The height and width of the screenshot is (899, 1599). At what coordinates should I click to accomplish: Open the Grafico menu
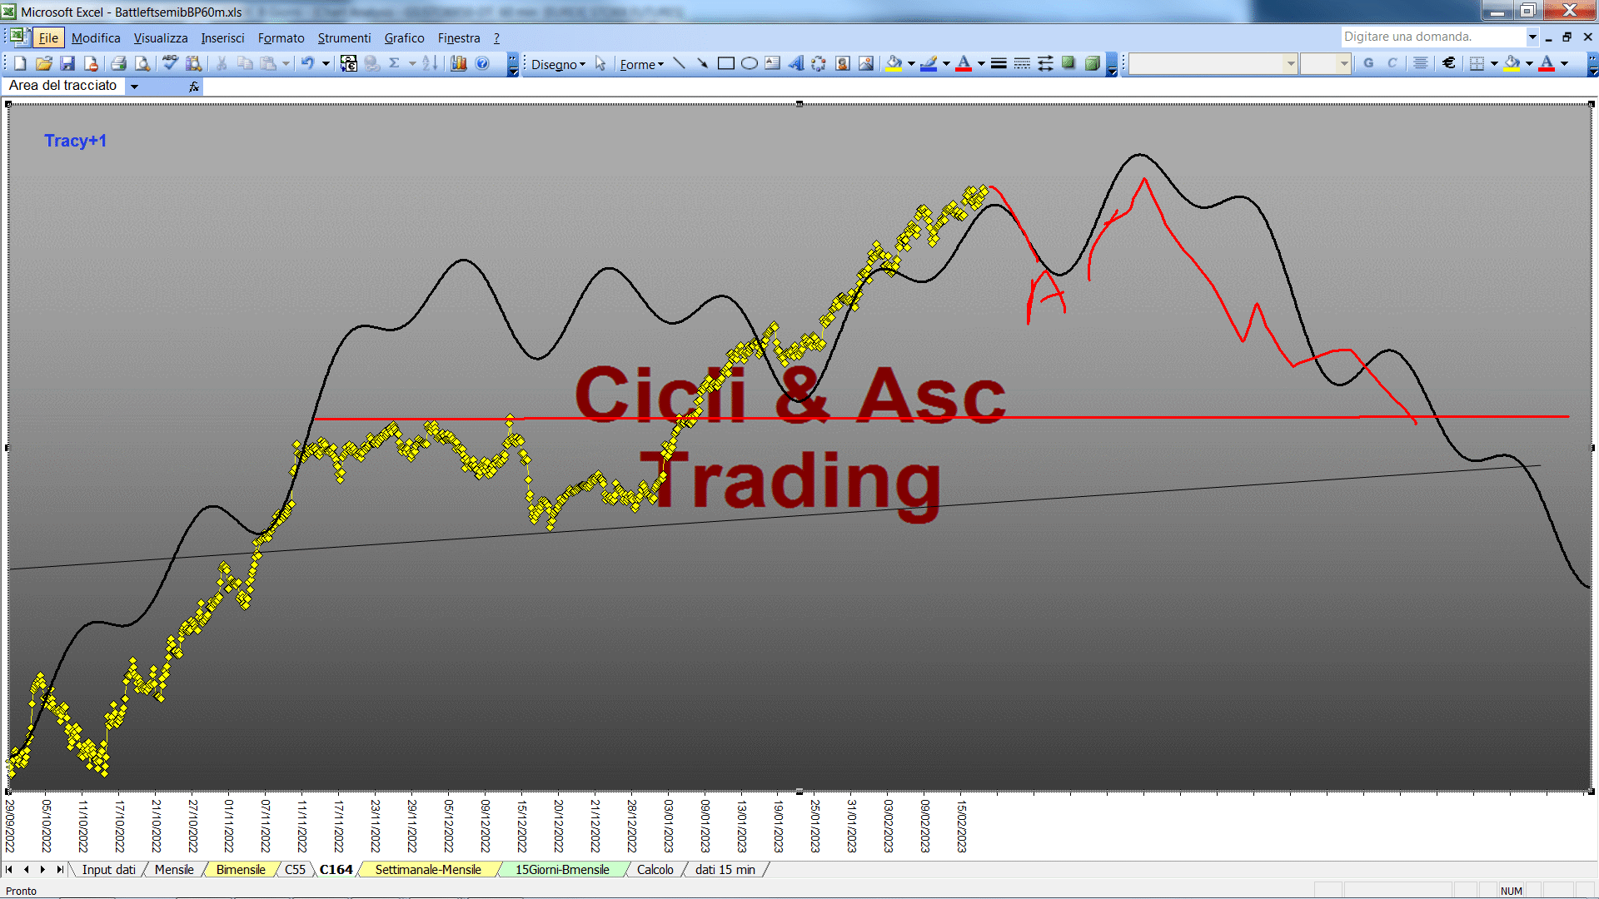point(404,38)
